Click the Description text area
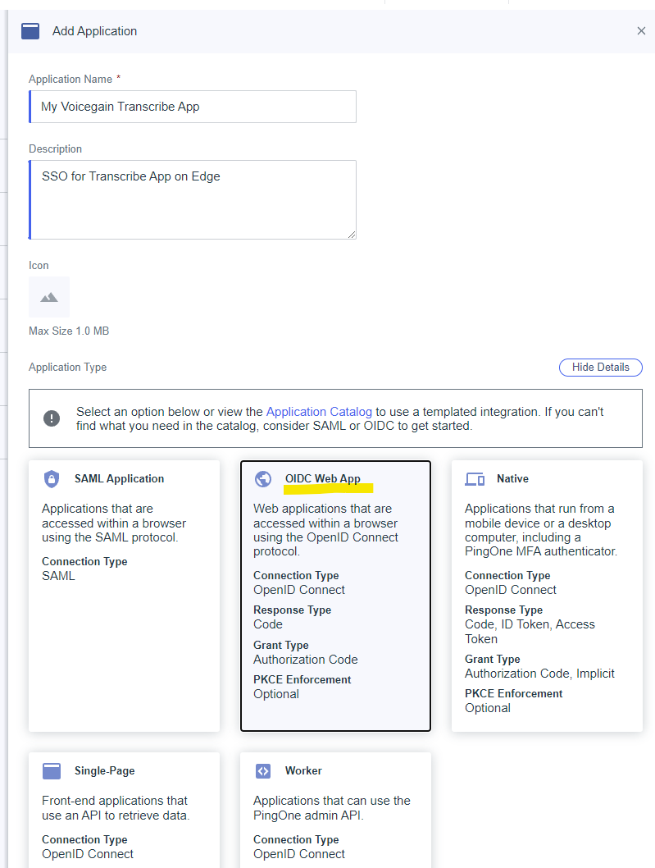The width and height of the screenshot is (655, 868). click(x=193, y=200)
